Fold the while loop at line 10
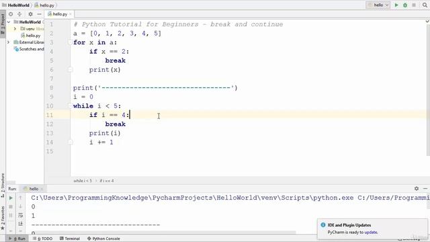The height and width of the screenshot is (242, 430). 70,106
